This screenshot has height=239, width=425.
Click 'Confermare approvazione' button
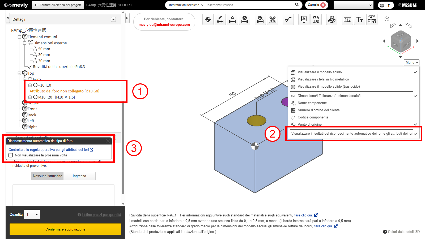click(65, 229)
